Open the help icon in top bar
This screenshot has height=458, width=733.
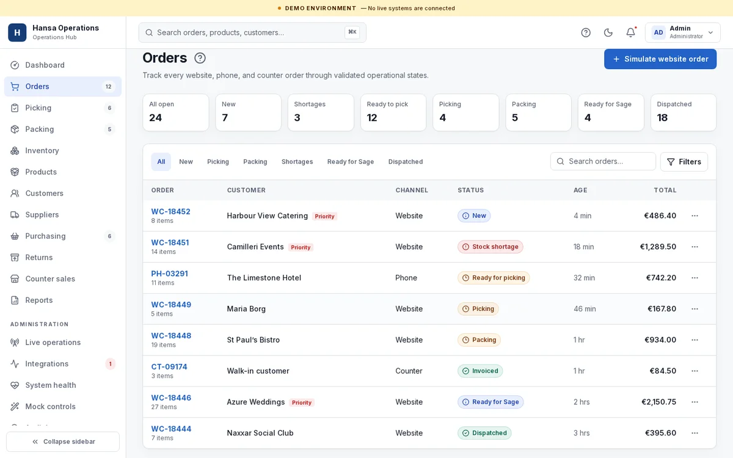[x=586, y=32]
